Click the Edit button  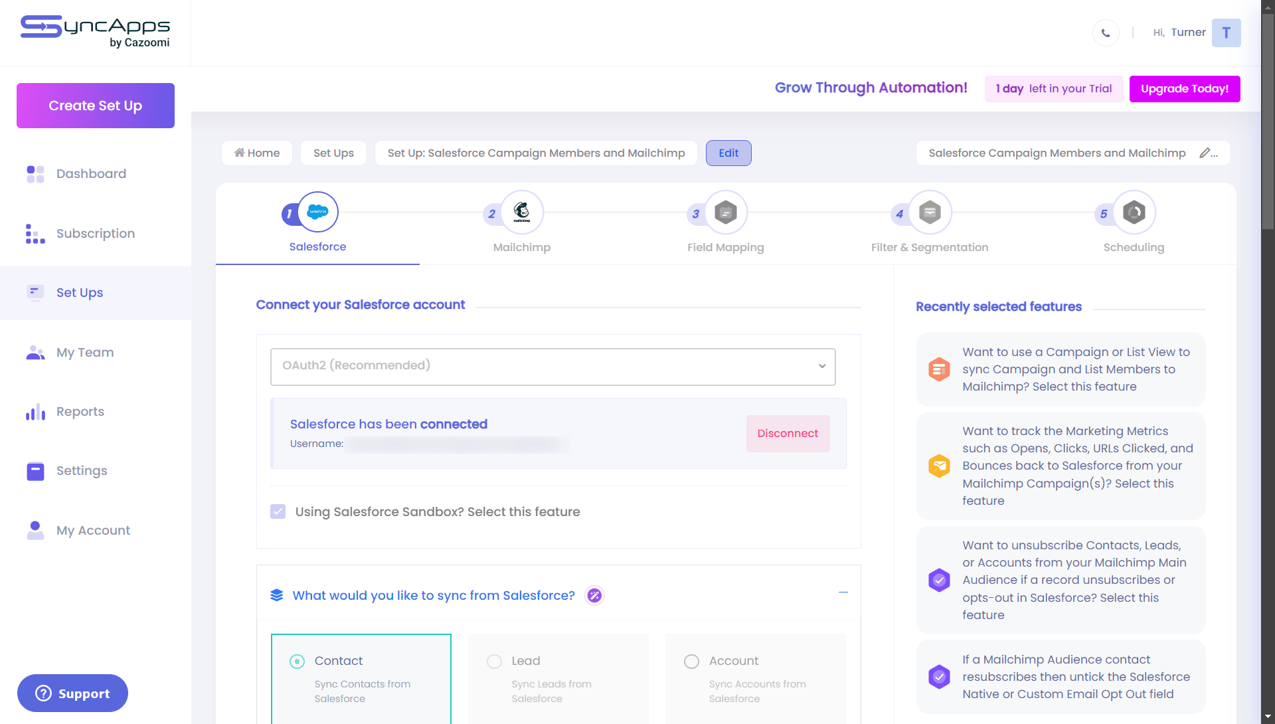[x=728, y=153]
